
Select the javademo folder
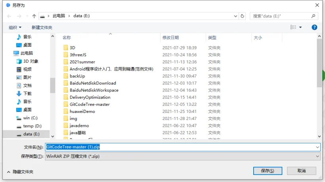click(76, 126)
